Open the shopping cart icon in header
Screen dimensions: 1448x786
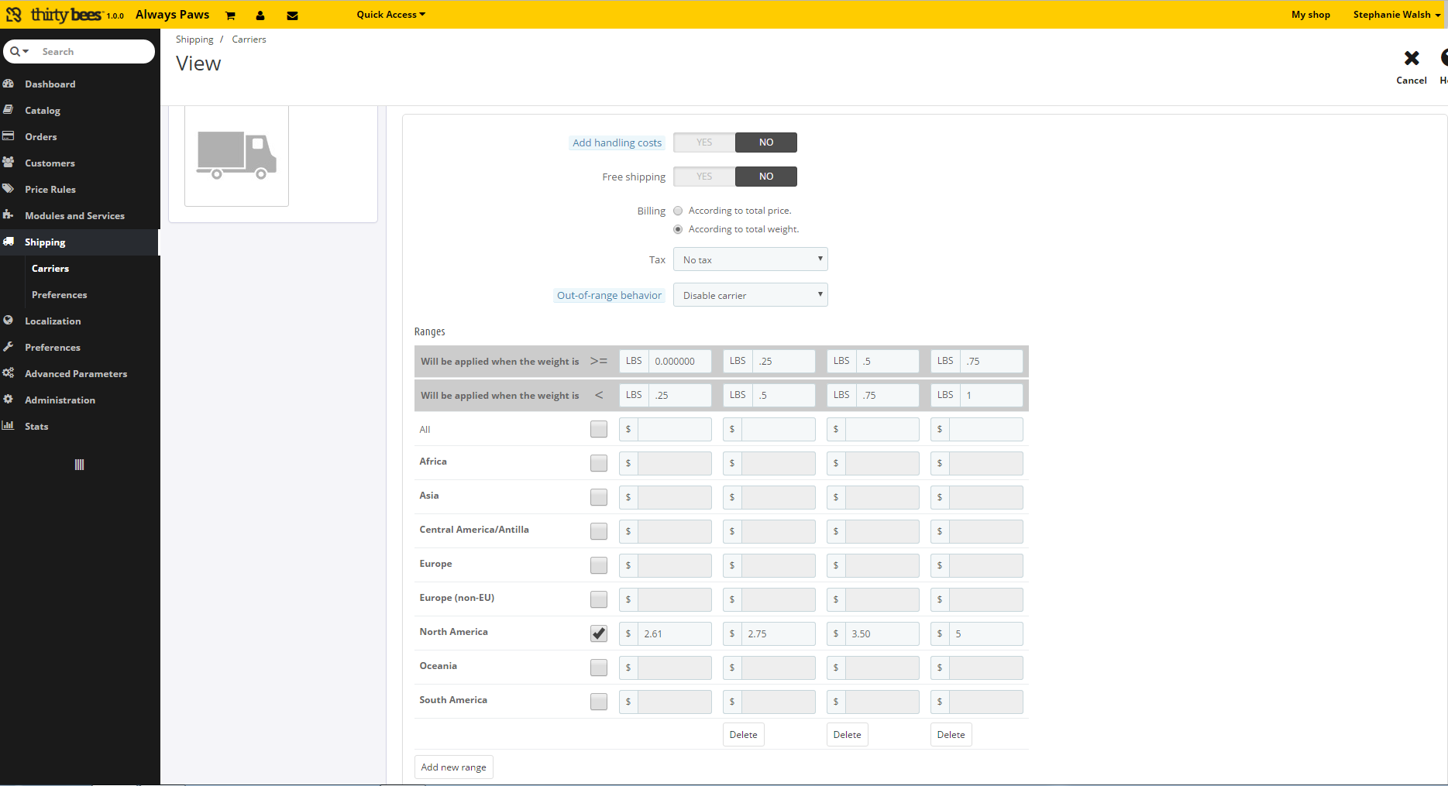230,15
